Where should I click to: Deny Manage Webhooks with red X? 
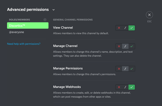[119, 87]
